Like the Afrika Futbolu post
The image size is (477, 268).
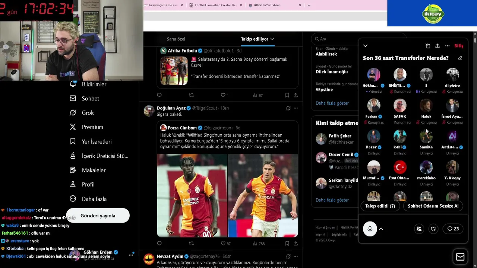coord(224,95)
